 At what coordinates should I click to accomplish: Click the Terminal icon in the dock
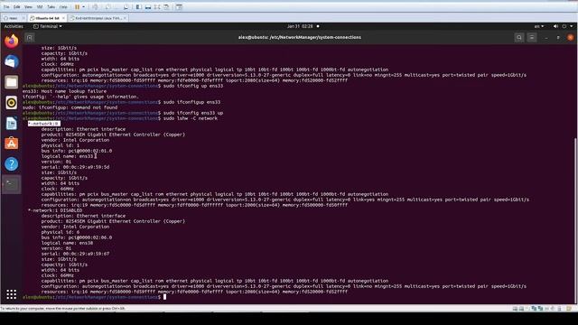[x=12, y=184]
